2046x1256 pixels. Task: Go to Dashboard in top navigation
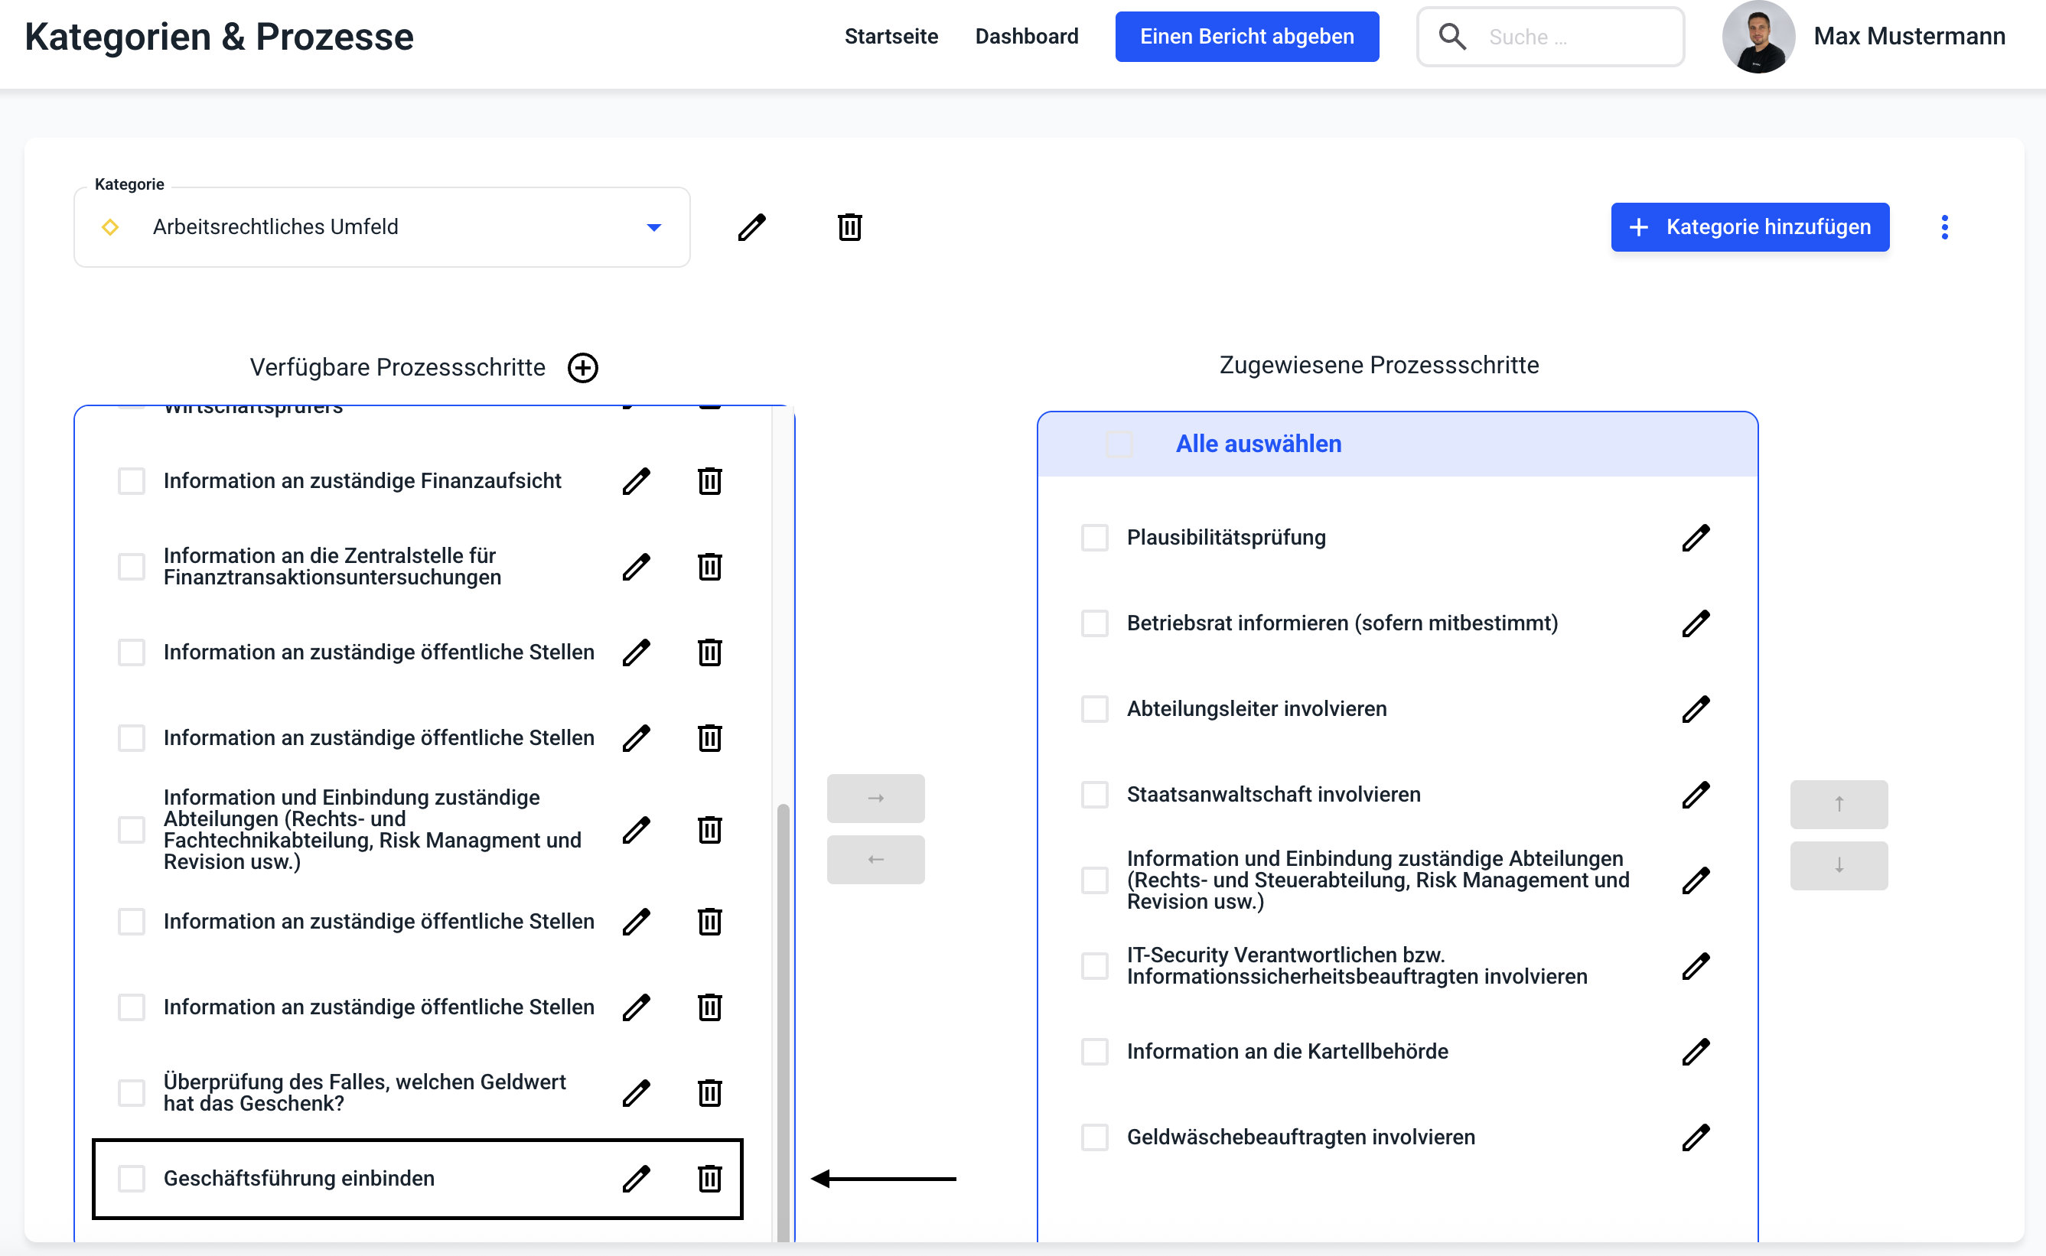point(1026,37)
